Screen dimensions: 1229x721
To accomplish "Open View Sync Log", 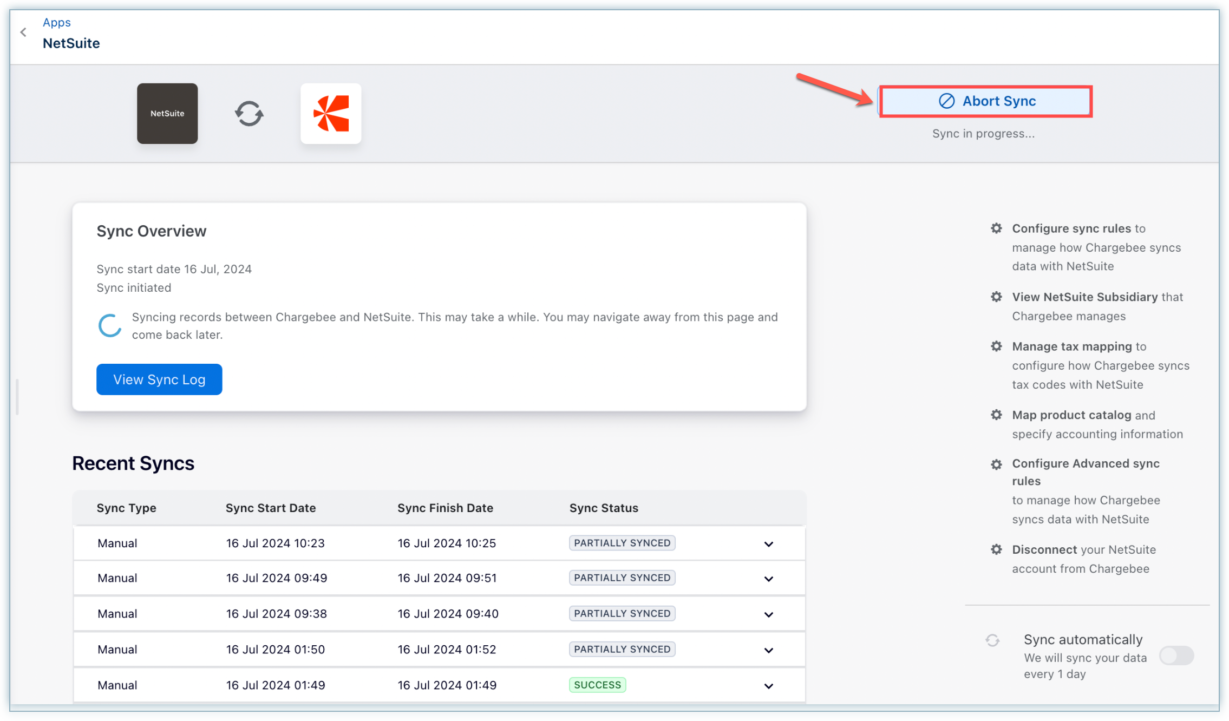I will (159, 379).
